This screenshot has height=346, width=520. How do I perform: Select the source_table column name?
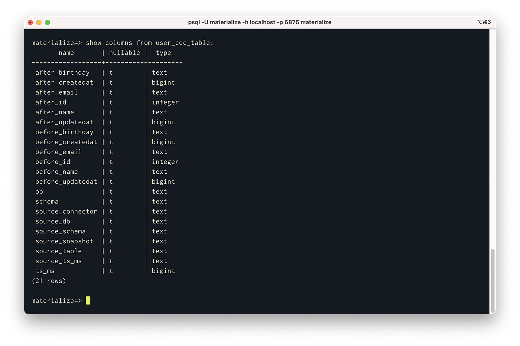click(x=58, y=251)
